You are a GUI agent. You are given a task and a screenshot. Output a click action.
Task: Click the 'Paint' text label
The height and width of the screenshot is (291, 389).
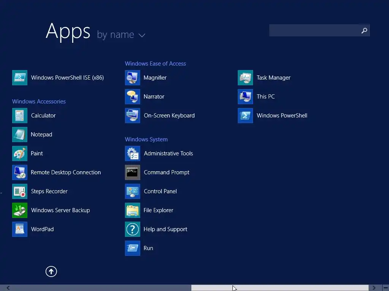pyautogui.click(x=37, y=153)
